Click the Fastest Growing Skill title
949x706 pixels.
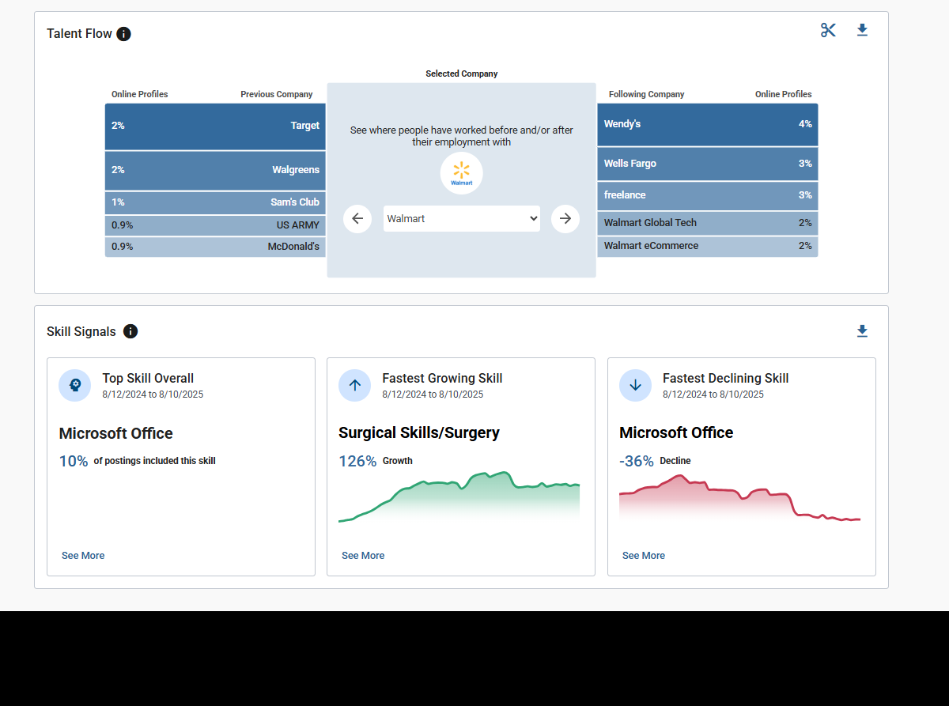coord(442,379)
